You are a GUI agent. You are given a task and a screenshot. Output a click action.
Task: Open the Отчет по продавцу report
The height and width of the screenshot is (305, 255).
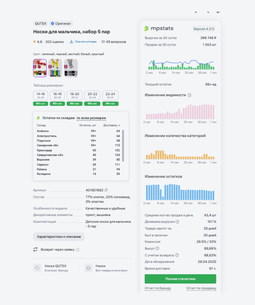pos(201,288)
